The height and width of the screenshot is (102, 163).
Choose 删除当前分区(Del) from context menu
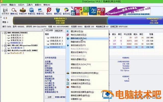[87, 38]
